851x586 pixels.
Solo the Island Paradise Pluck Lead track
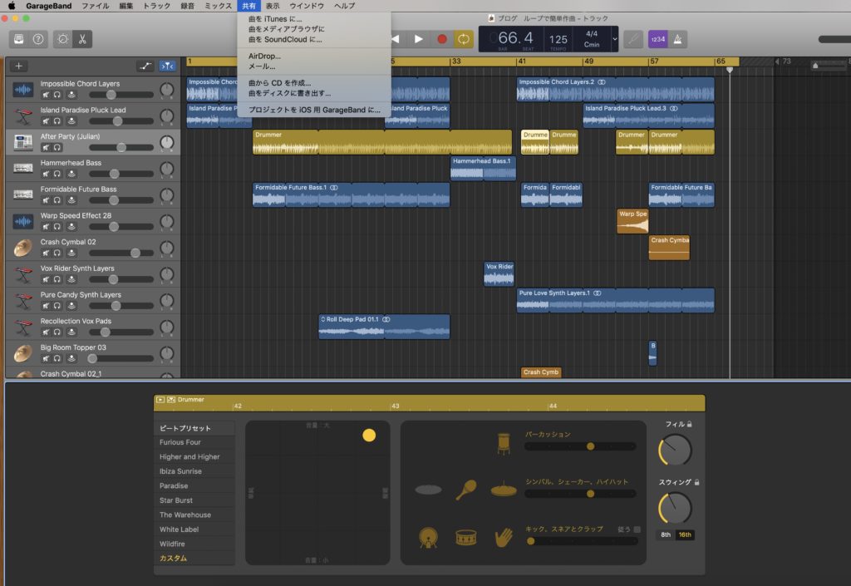[x=57, y=121]
